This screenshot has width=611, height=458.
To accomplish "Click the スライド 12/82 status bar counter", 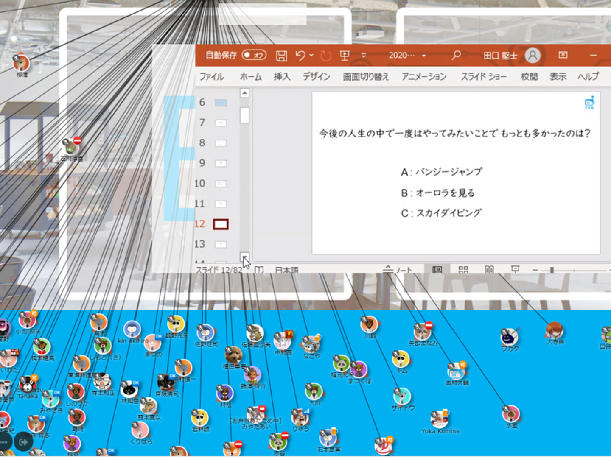I will 219,270.
